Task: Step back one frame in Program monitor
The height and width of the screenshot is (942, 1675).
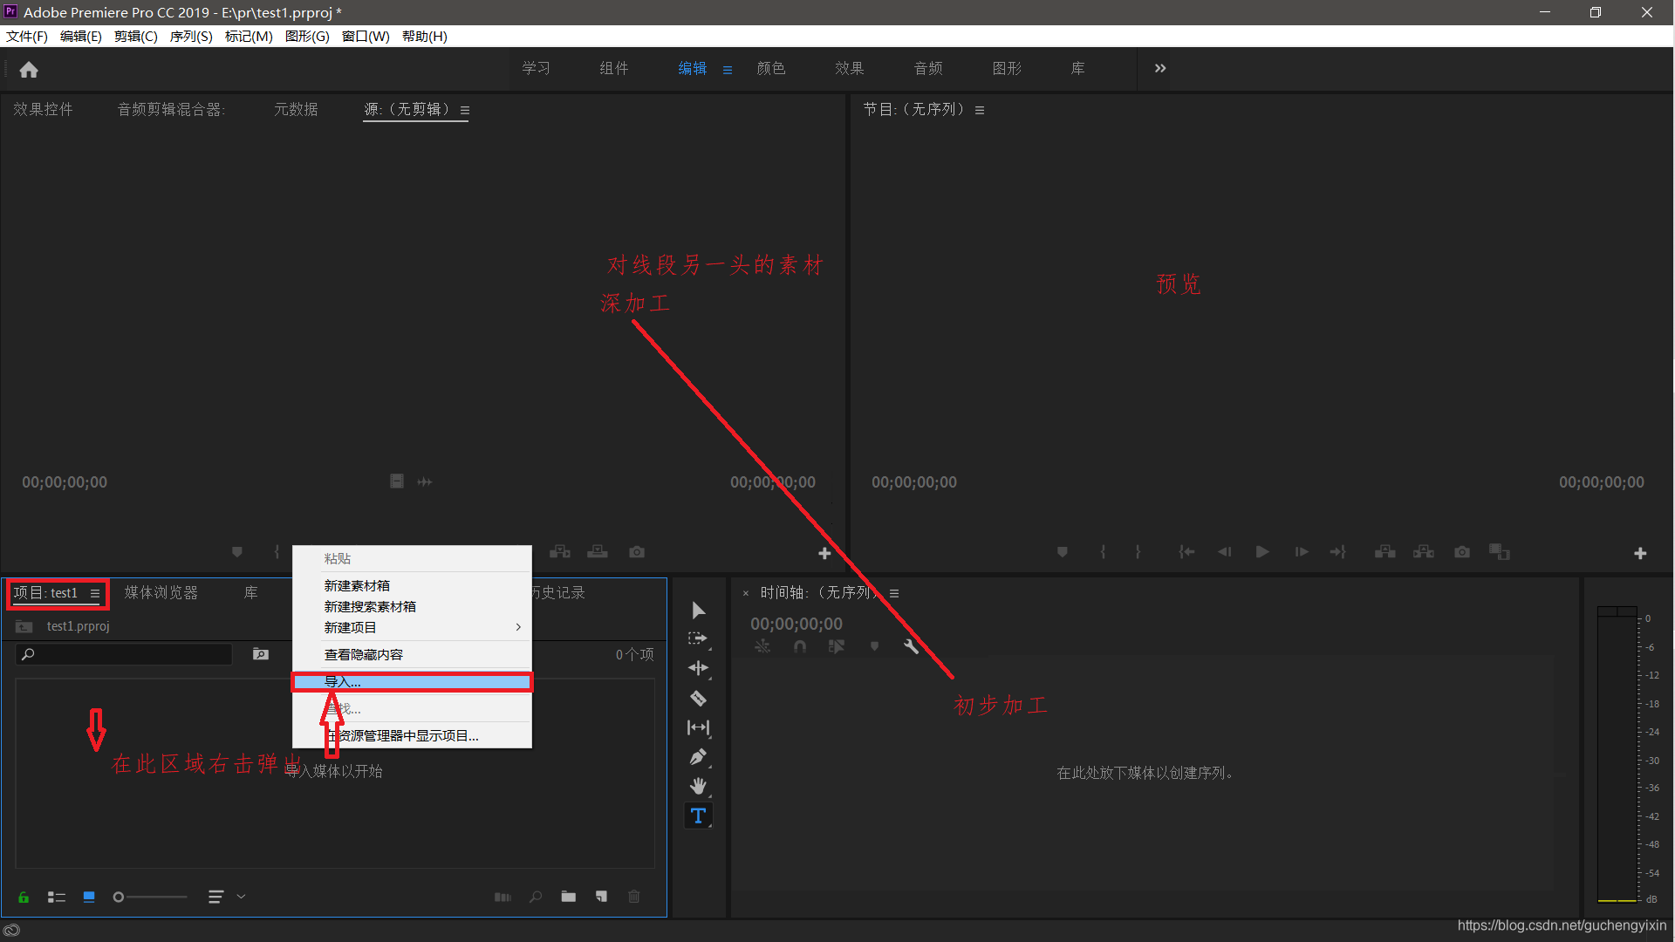Action: pos(1224,552)
